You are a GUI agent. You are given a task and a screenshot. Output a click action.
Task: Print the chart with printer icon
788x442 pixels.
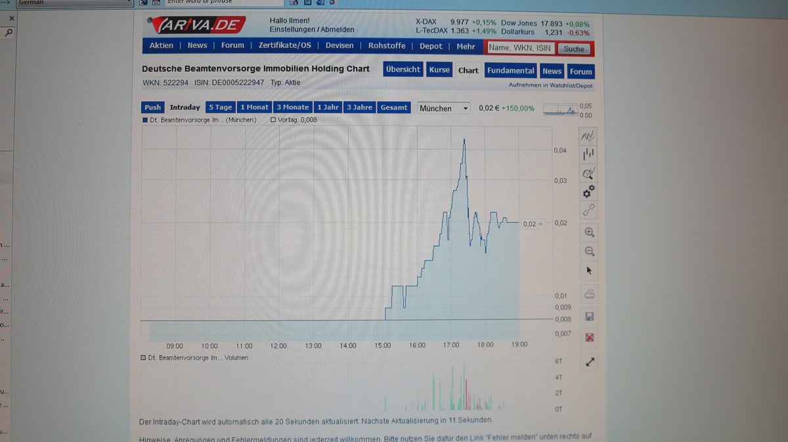[x=589, y=294]
